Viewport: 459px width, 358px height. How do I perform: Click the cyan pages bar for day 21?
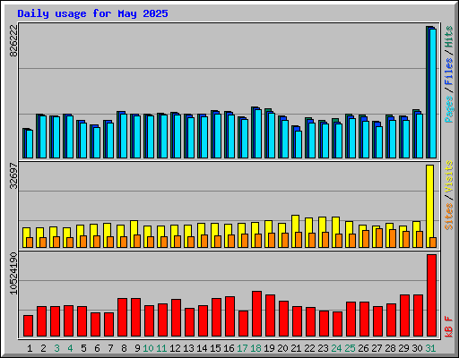click(299, 144)
